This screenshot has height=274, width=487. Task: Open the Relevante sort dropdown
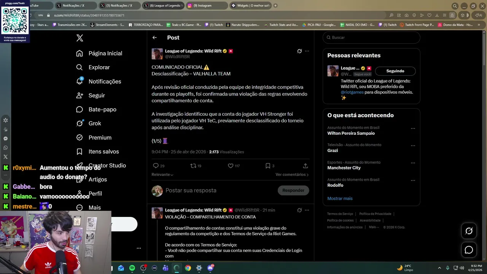coord(162,175)
